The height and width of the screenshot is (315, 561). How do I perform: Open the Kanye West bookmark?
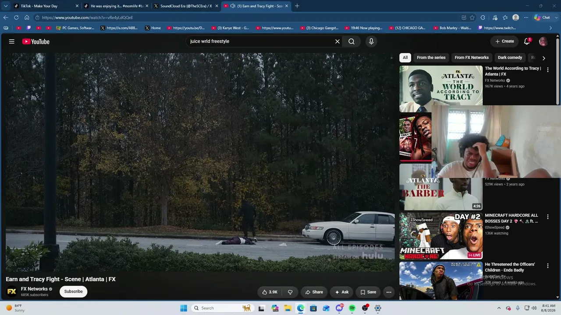(230, 28)
